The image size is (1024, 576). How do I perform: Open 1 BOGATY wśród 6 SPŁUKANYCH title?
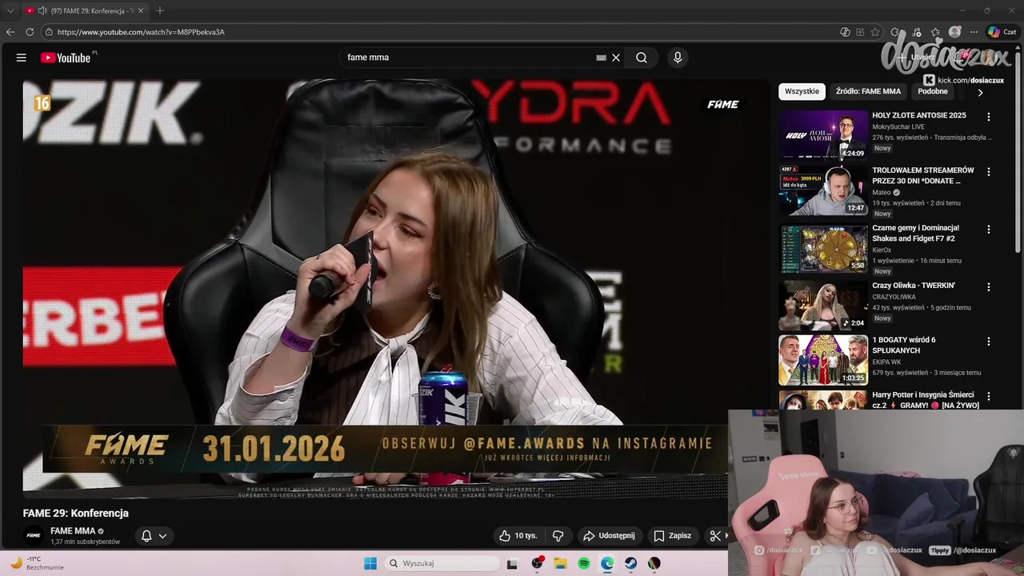(x=904, y=345)
